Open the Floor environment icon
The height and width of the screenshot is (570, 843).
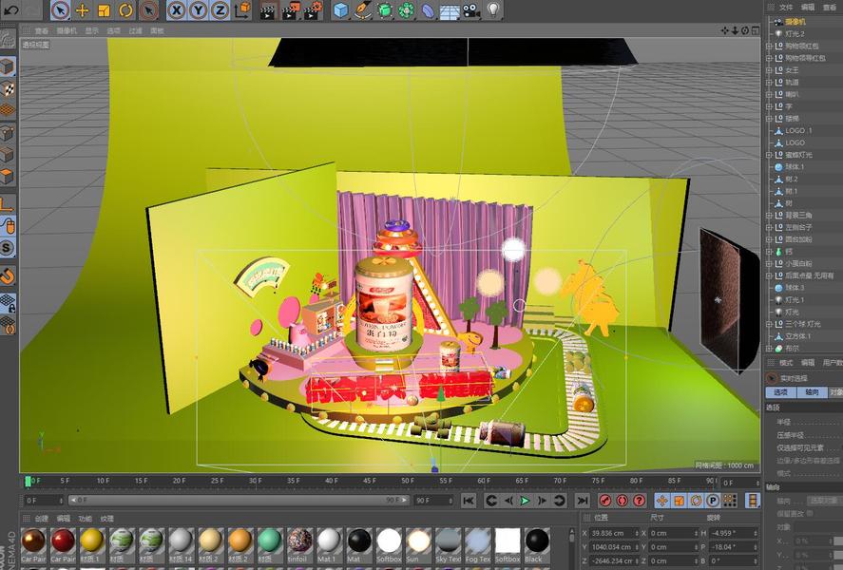450,10
